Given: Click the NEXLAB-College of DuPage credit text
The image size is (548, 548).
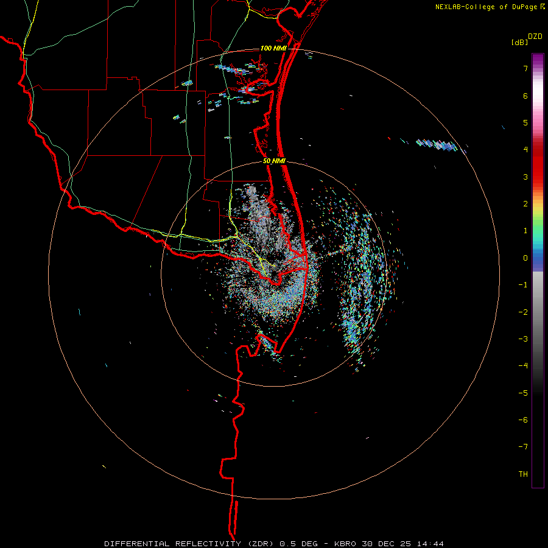Looking at the screenshot, I should [x=486, y=7].
